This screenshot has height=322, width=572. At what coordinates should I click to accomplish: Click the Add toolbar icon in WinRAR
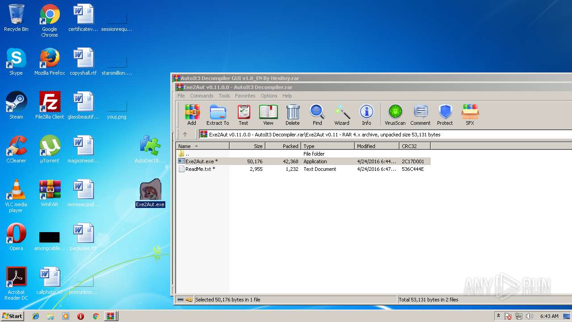click(192, 115)
